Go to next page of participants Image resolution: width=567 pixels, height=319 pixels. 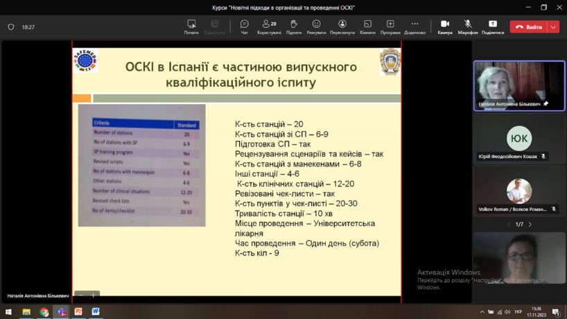point(530,224)
